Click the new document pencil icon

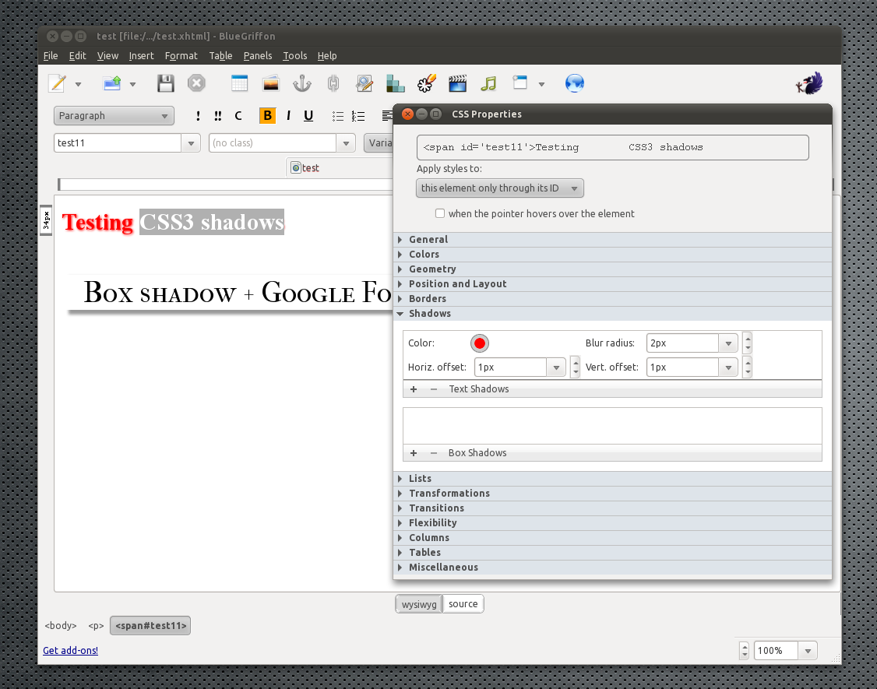pos(57,84)
